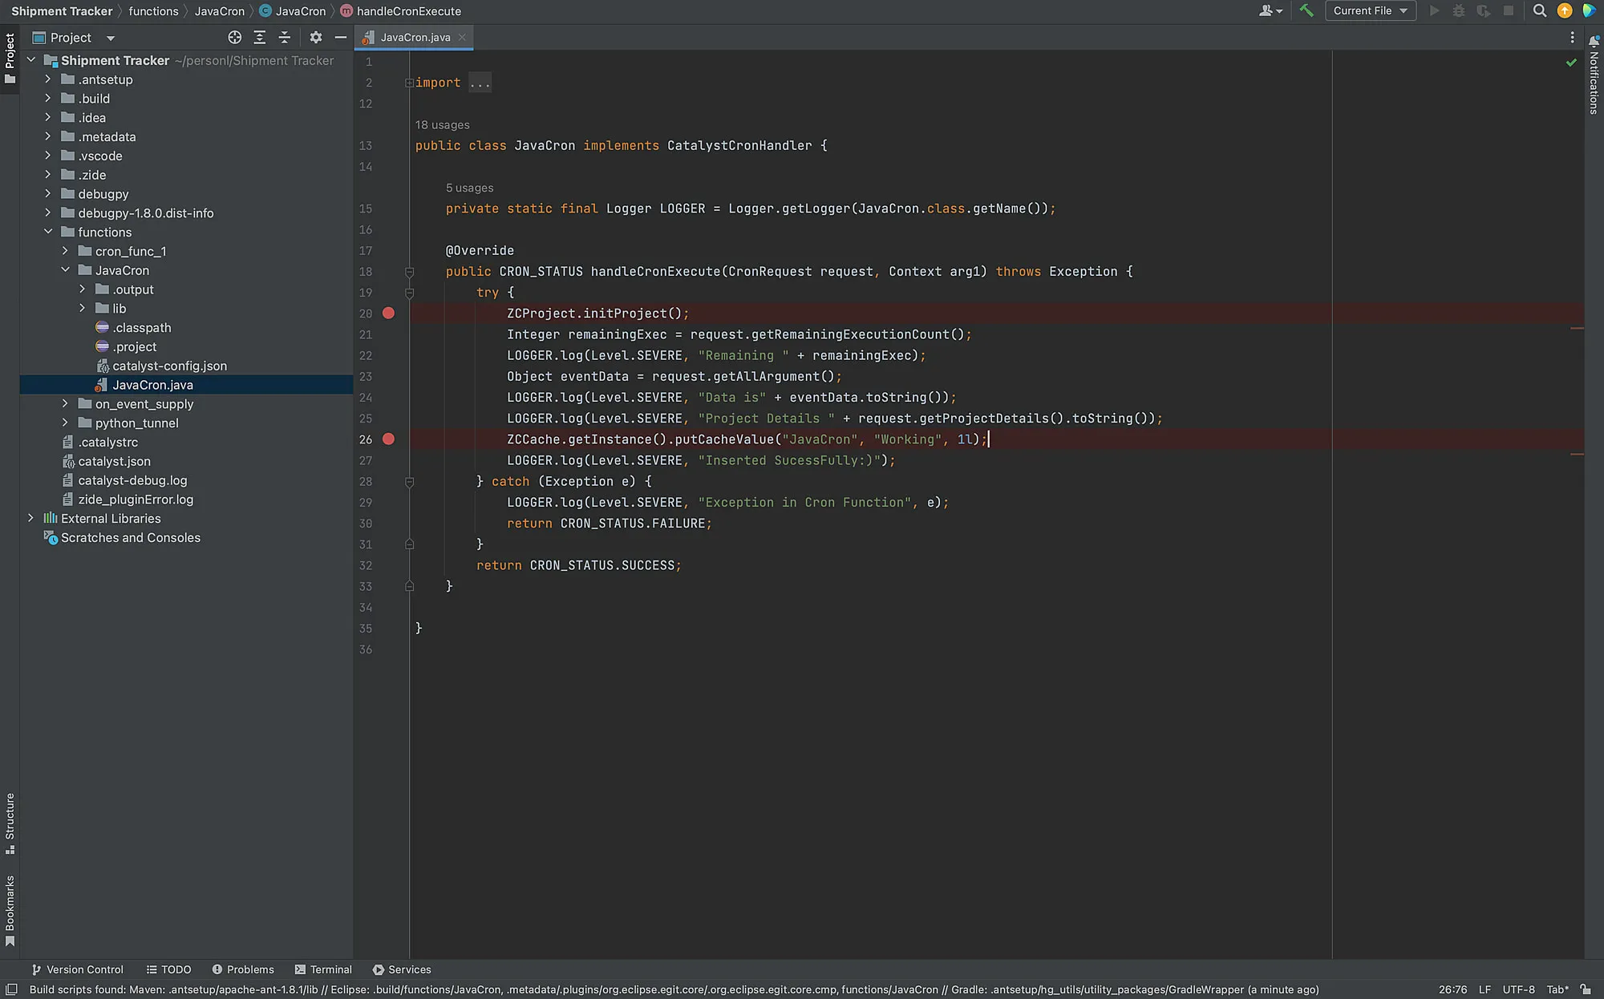1604x999 pixels.
Task: Toggle the read-only lock icon in status bar
Action: pyautogui.click(x=1586, y=989)
